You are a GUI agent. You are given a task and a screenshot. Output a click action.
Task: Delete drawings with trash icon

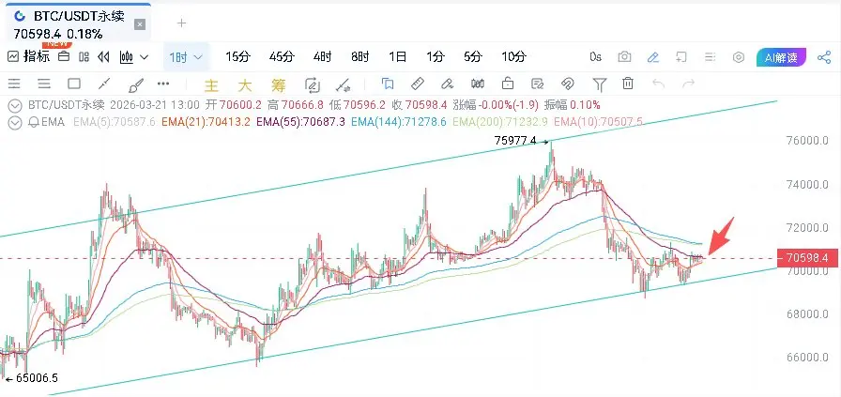tap(628, 84)
